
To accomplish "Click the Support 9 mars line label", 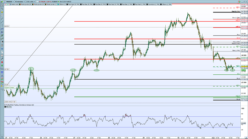I will [9, 88].
